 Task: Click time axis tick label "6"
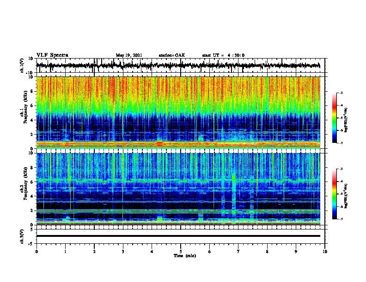pyautogui.click(x=209, y=252)
